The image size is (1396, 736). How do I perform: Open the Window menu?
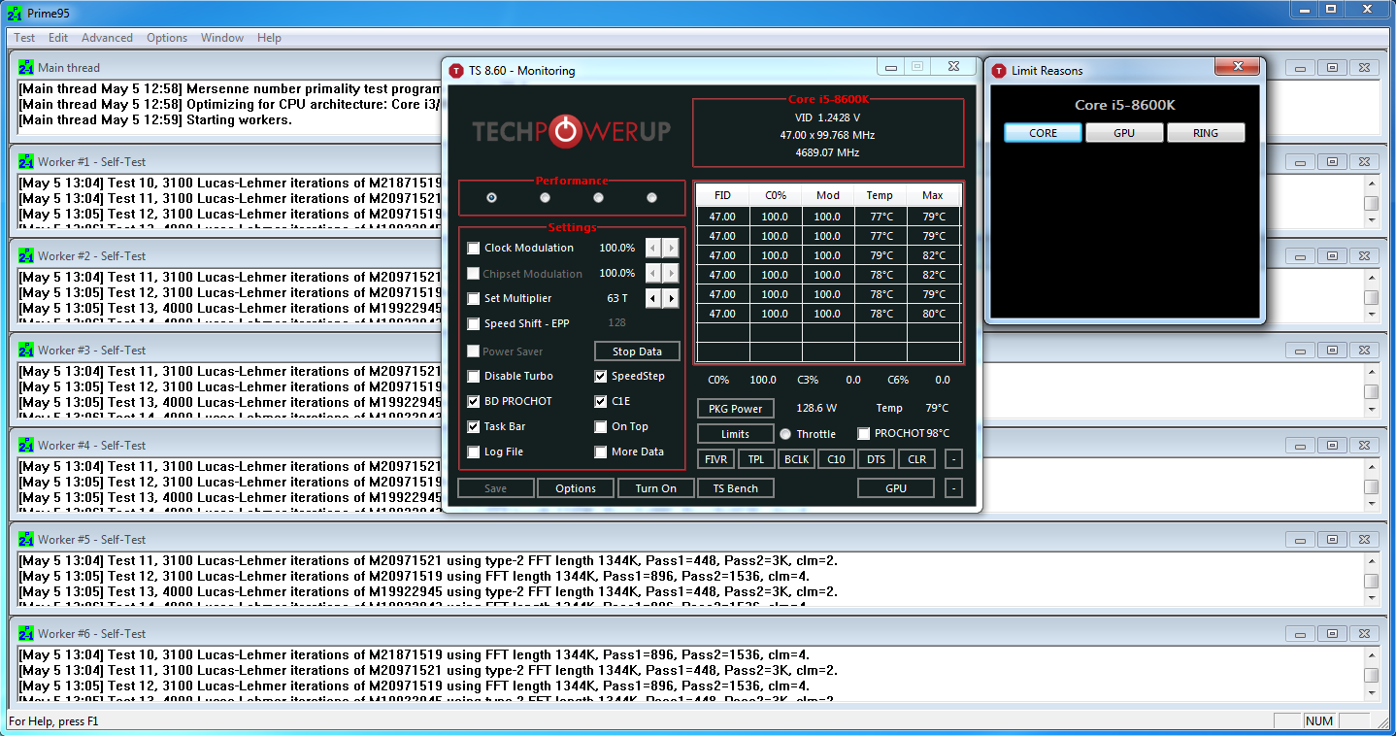coord(222,38)
